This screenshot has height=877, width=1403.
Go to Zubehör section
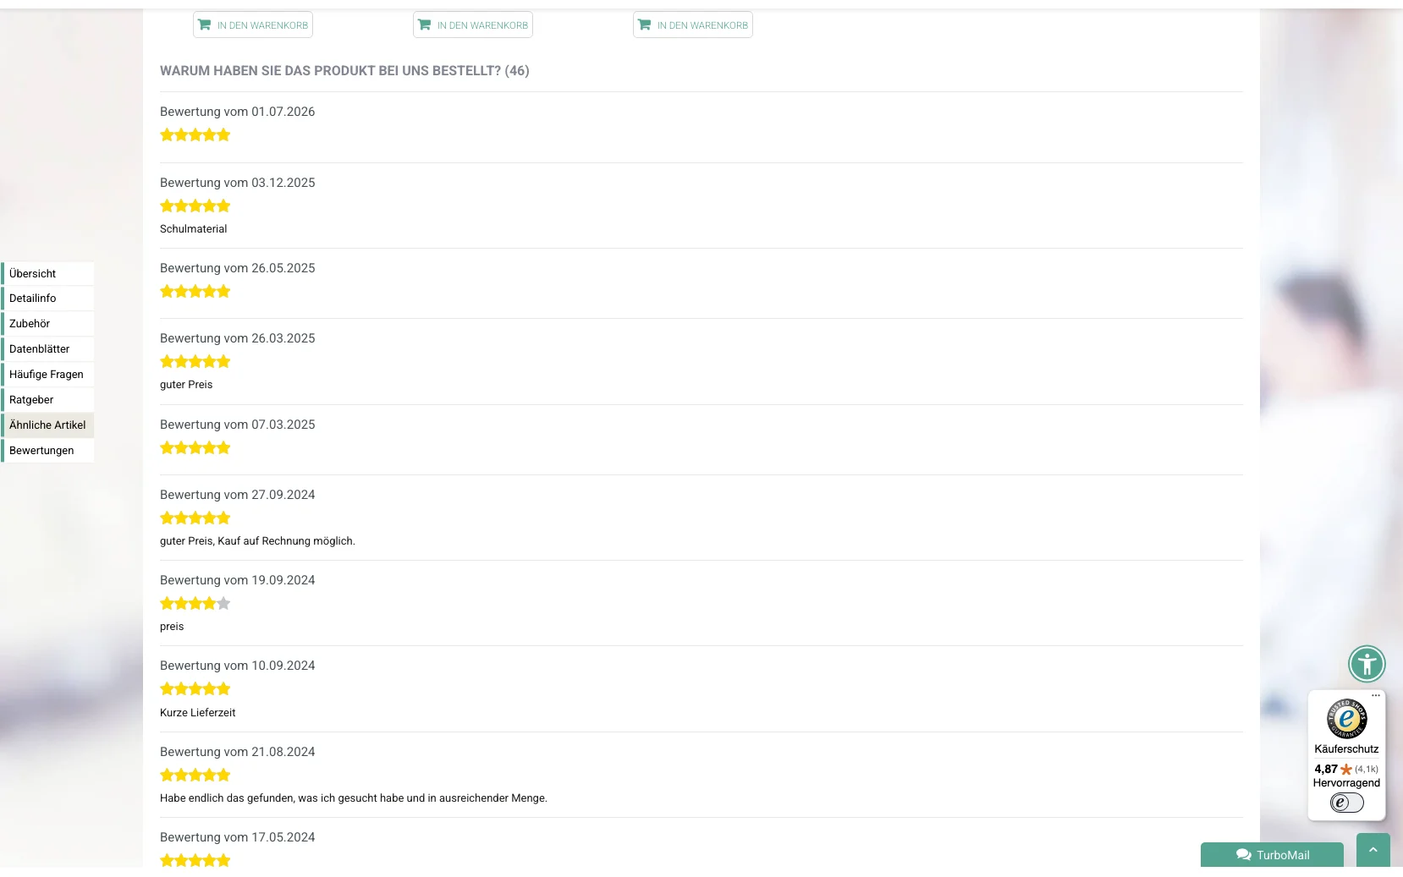pos(48,323)
